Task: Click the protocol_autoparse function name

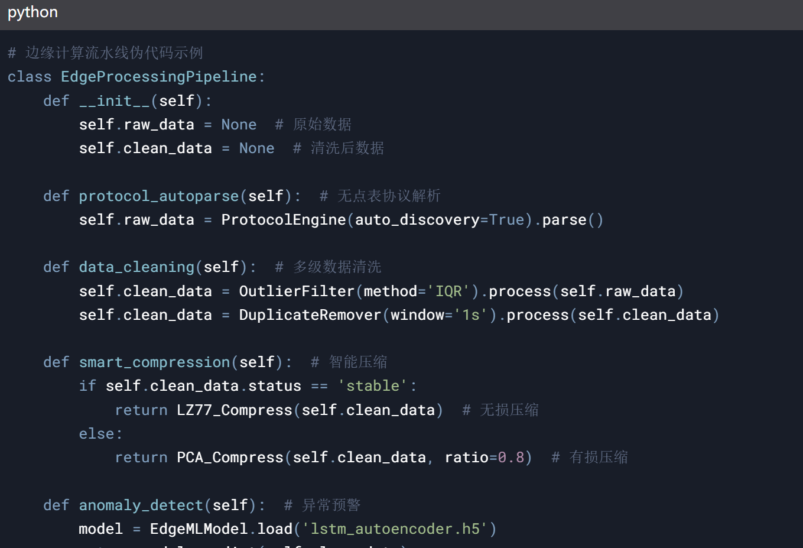Action: click(x=159, y=196)
